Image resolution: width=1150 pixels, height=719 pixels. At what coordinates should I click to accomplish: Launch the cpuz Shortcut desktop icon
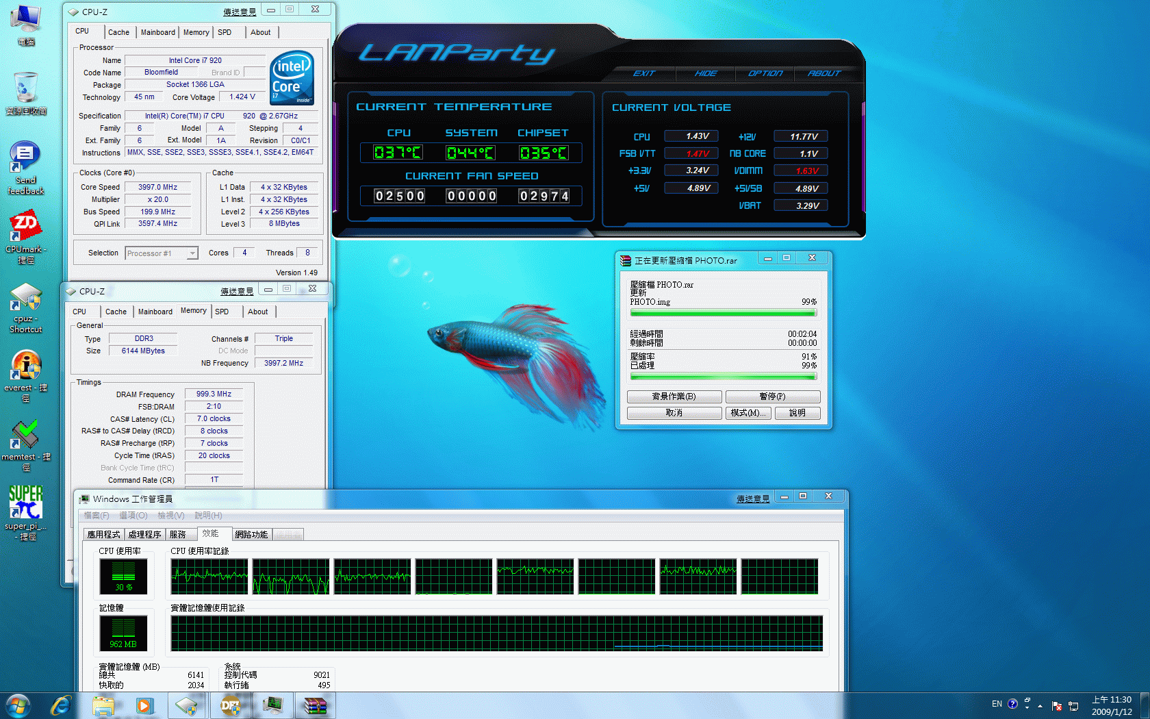pyautogui.click(x=26, y=307)
